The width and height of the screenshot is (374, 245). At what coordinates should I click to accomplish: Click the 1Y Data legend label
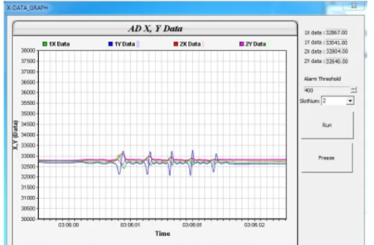(x=124, y=44)
